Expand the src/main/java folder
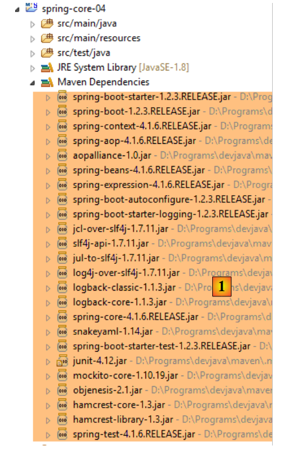 33,24
